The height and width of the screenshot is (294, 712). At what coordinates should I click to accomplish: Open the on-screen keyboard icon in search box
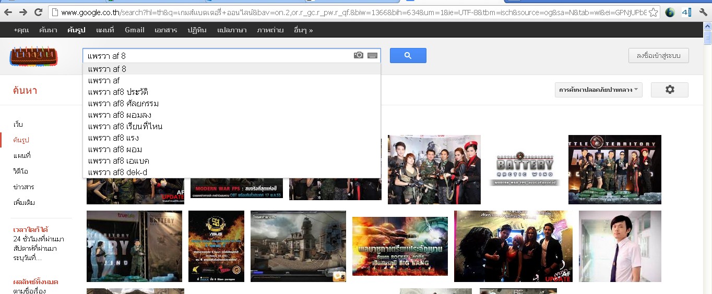[x=373, y=55]
